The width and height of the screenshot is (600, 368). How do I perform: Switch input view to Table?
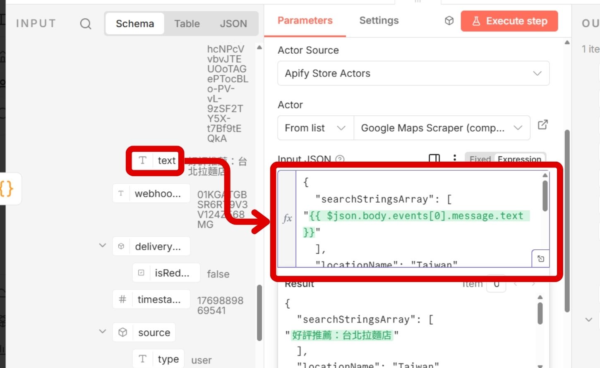[x=187, y=24]
